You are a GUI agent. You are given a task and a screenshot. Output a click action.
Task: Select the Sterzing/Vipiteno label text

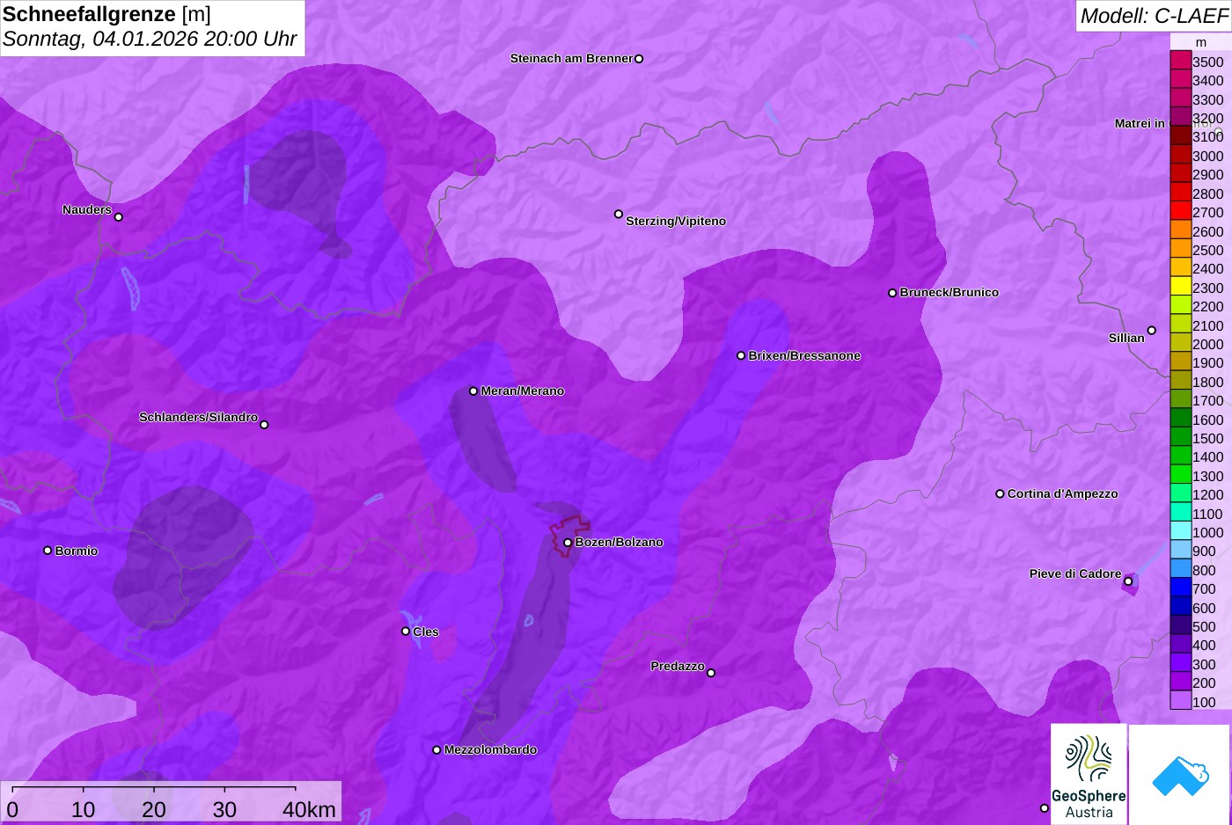676,222
